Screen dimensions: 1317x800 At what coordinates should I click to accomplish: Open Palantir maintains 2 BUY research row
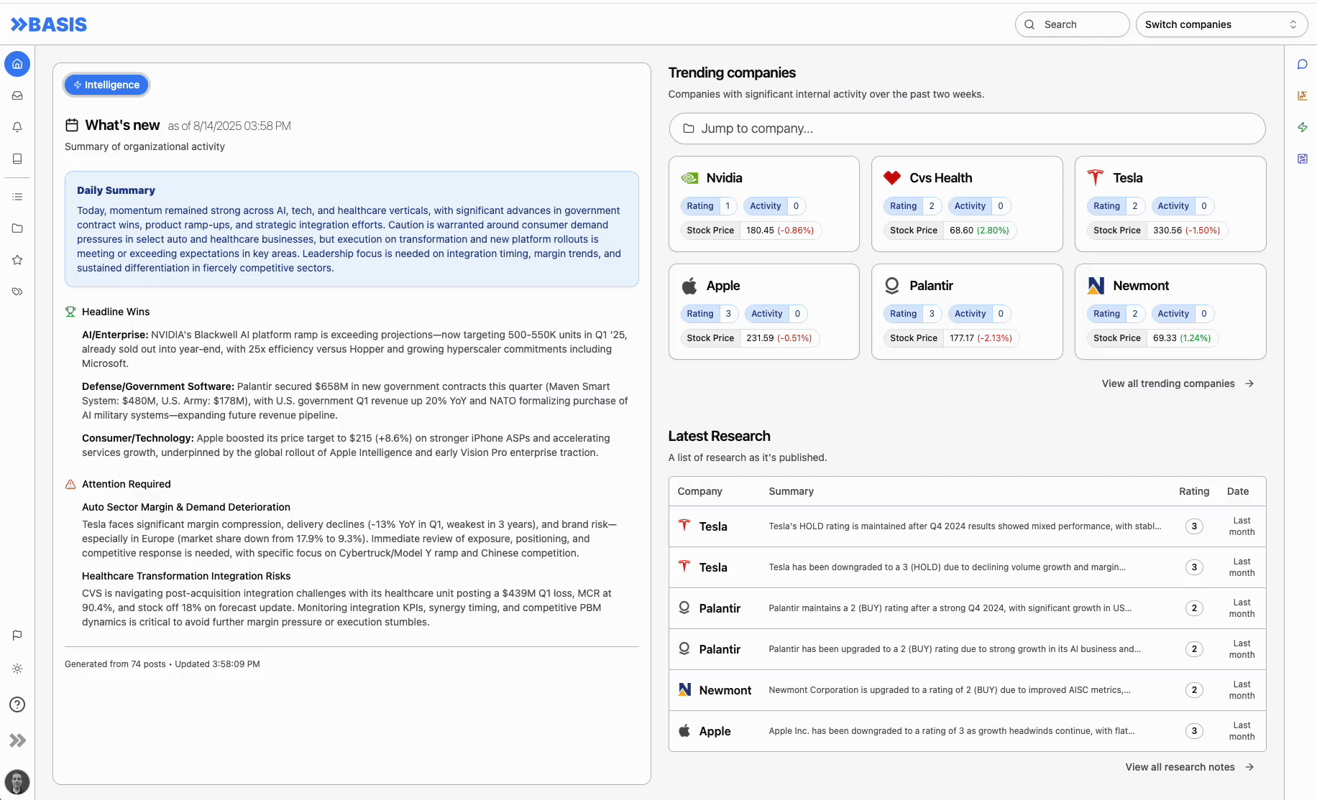(x=967, y=608)
